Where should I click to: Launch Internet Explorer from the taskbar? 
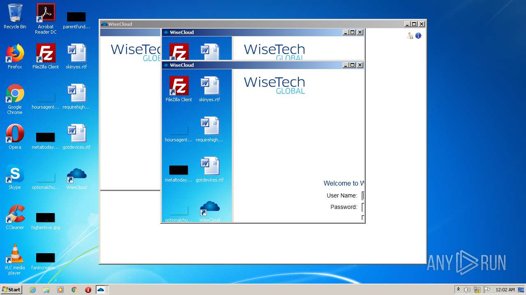33,290
